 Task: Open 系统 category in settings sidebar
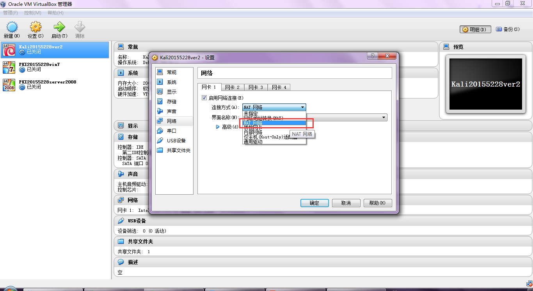pyautogui.click(x=174, y=82)
